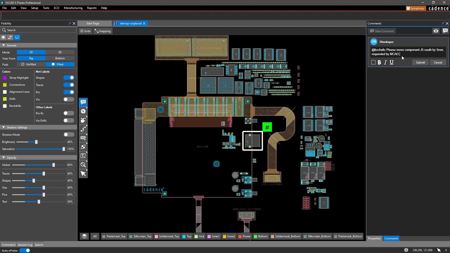450x253 pixels.
Task: Open the comments list speech-bubble icon
Action: coord(445,31)
